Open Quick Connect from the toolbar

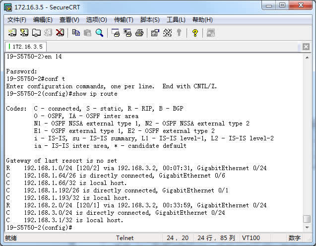(24, 33)
